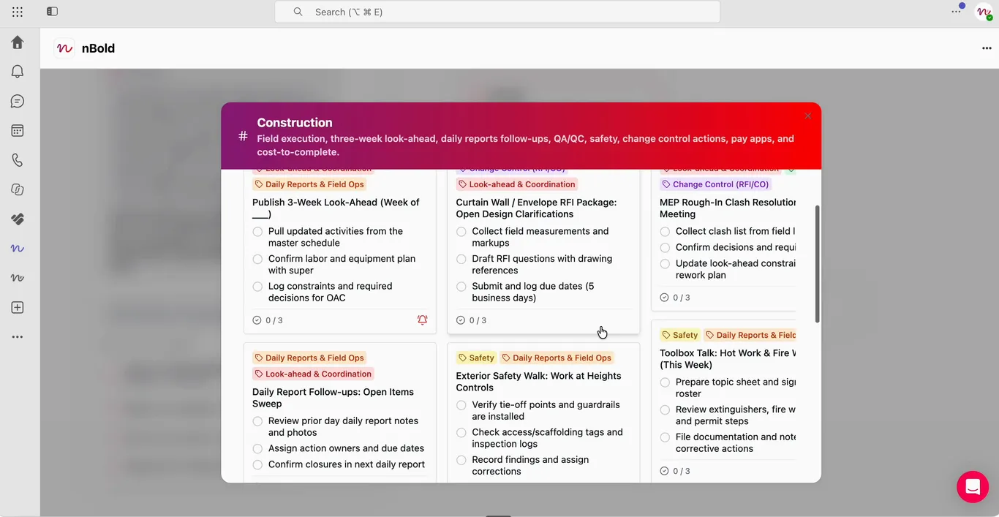
Task: Open the app launcher grid icon
Action: click(18, 12)
